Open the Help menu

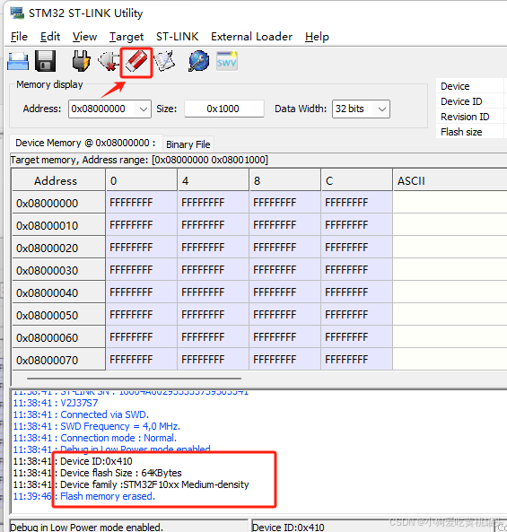(x=317, y=37)
